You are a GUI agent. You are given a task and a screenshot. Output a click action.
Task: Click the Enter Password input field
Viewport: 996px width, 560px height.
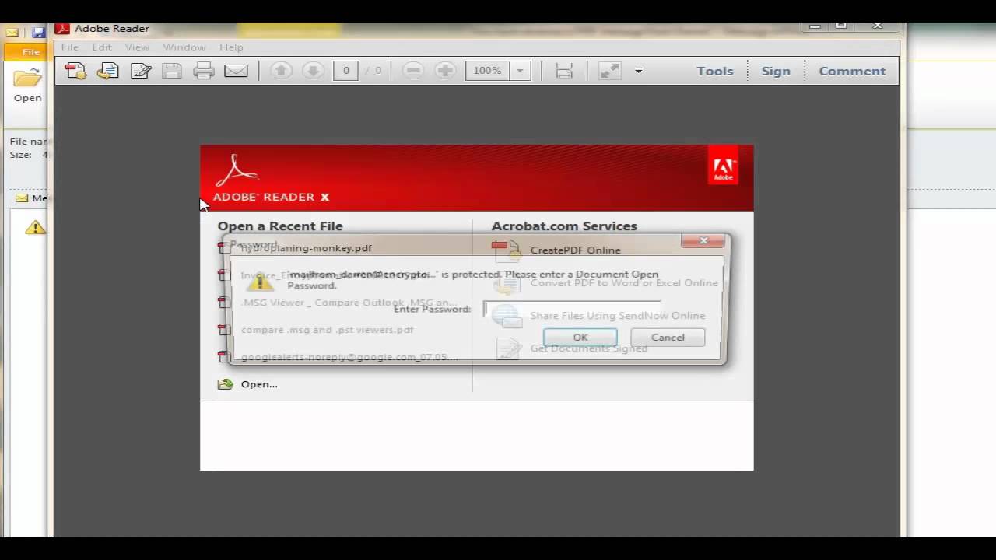[572, 309]
